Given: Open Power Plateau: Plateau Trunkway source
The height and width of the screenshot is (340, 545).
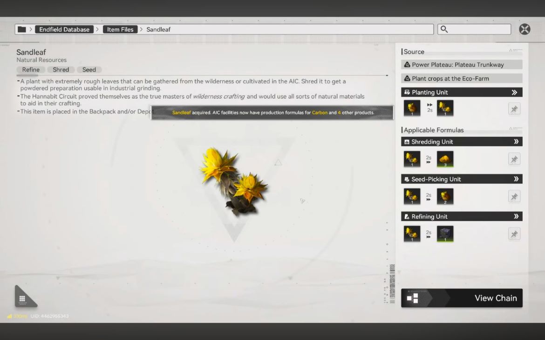Looking at the screenshot, I should point(462,65).
